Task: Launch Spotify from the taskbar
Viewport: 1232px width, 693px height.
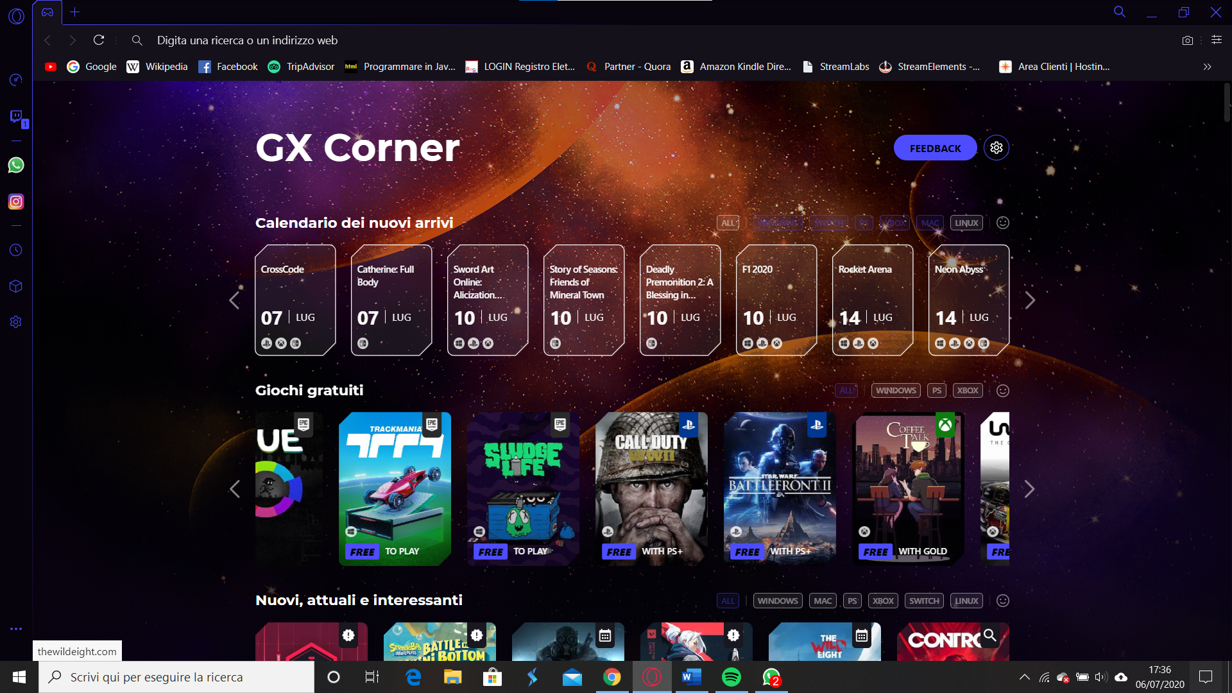Action: (x=732, y=677)
